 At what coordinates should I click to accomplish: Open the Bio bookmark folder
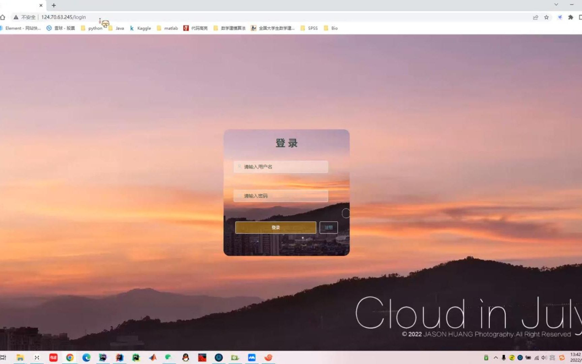pyautogui.click(x=331, y=28)
